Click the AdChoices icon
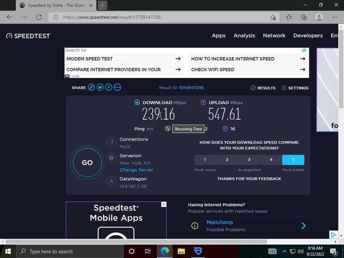The height and width of the screenshot is (258, 344). pyautogui.click(x=334, y=235)
